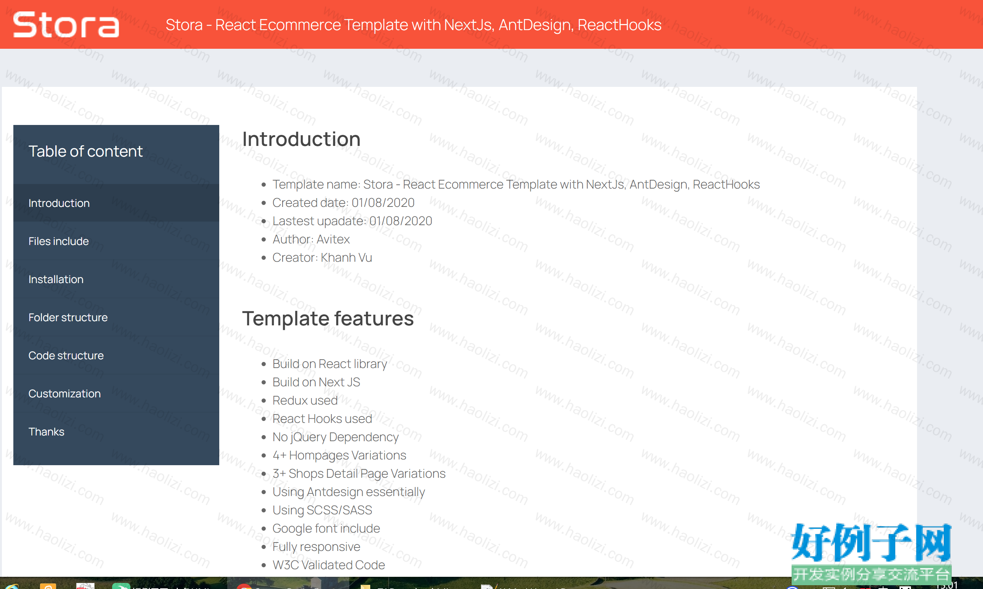Click the "React Hooks used" feature line

coord(322,418)
